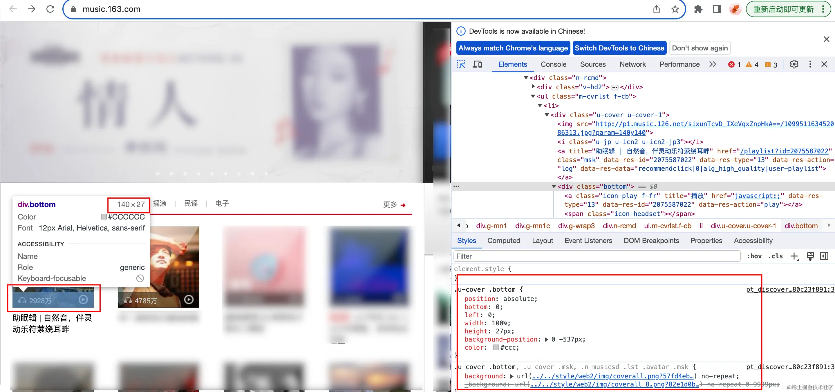This screenshot has height=392, width=835.
Task: Expand the div class v-hd2 node
Action: [533, 86]
